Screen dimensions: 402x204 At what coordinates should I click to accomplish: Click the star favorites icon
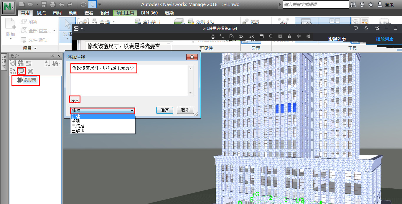click(371, 4)
